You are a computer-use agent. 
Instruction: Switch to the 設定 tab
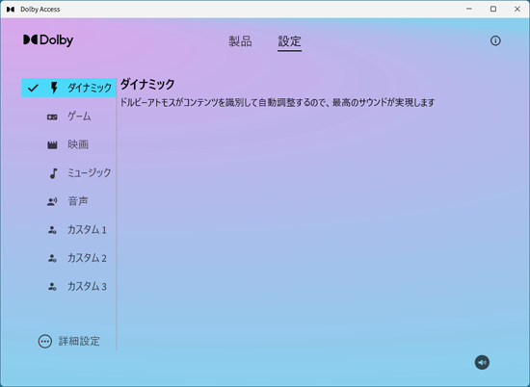[289, 41]
